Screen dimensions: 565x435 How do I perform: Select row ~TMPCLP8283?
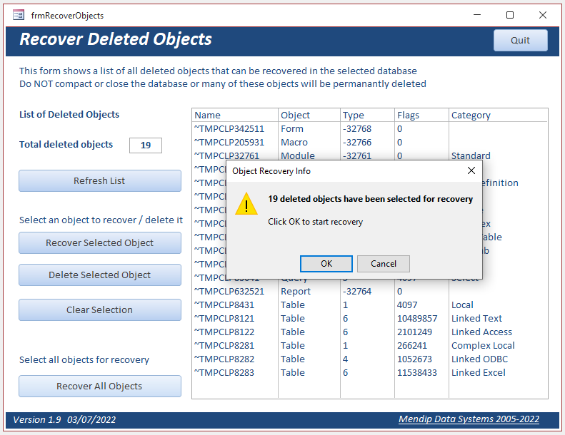pos(370,373)
